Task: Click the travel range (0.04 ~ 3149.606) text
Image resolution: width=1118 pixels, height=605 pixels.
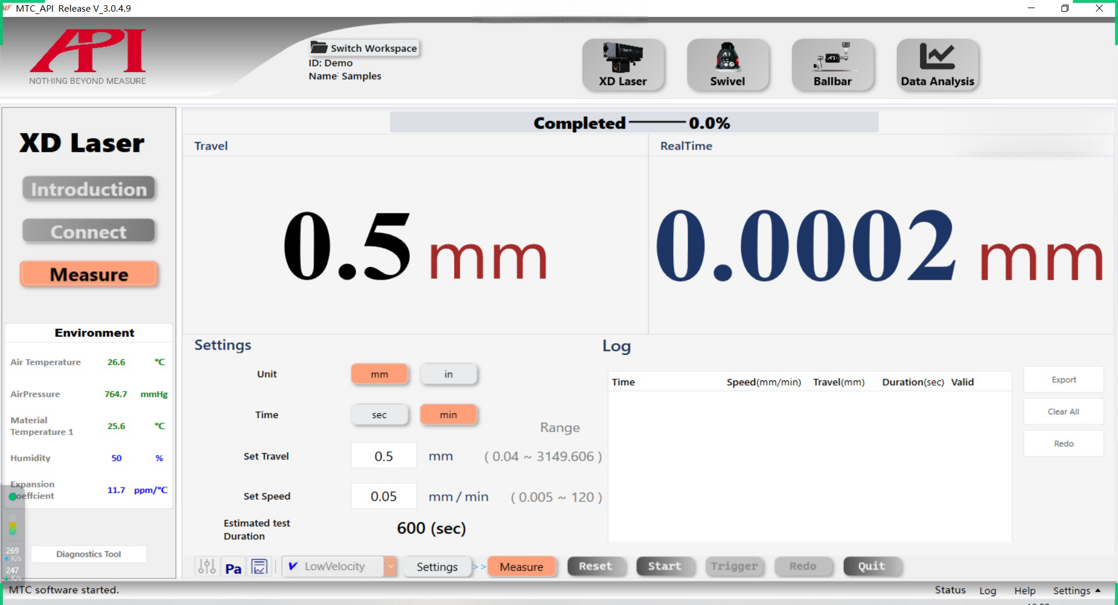Action: [543, 457]
